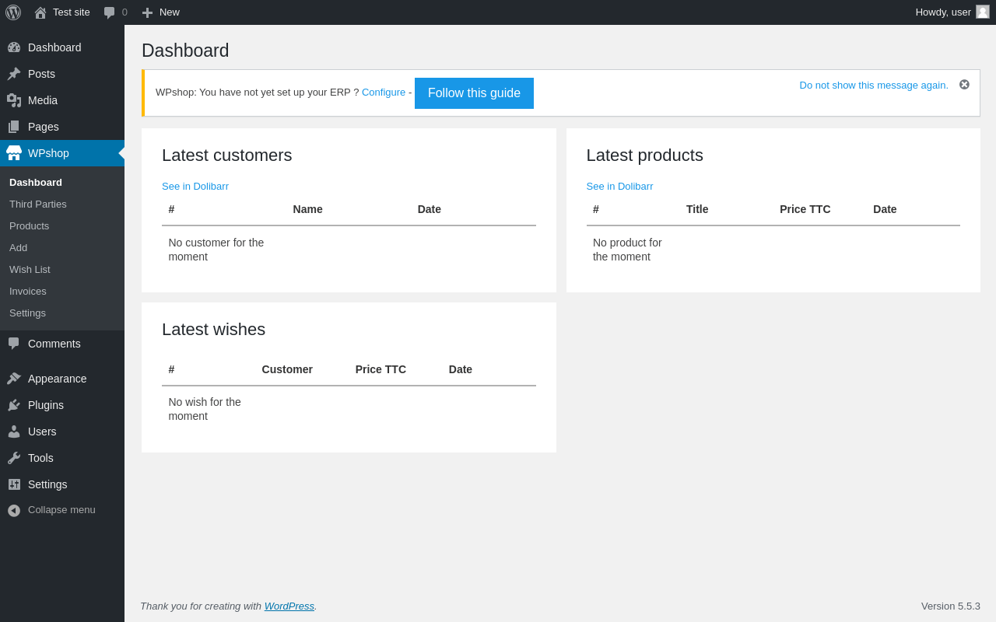
Task: Open the Plugins menu label
Action: click(x=46, y=405)
